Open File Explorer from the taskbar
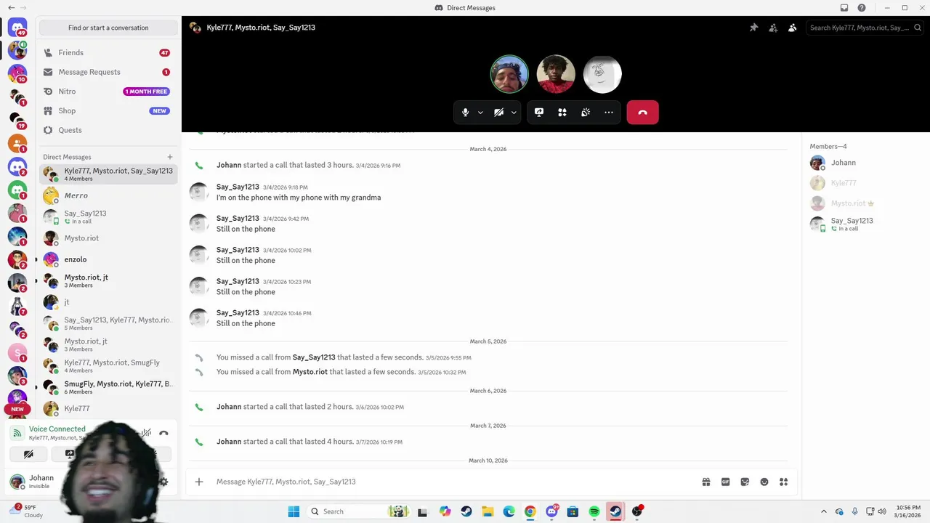The image size is (930, 523). [488, 511]
